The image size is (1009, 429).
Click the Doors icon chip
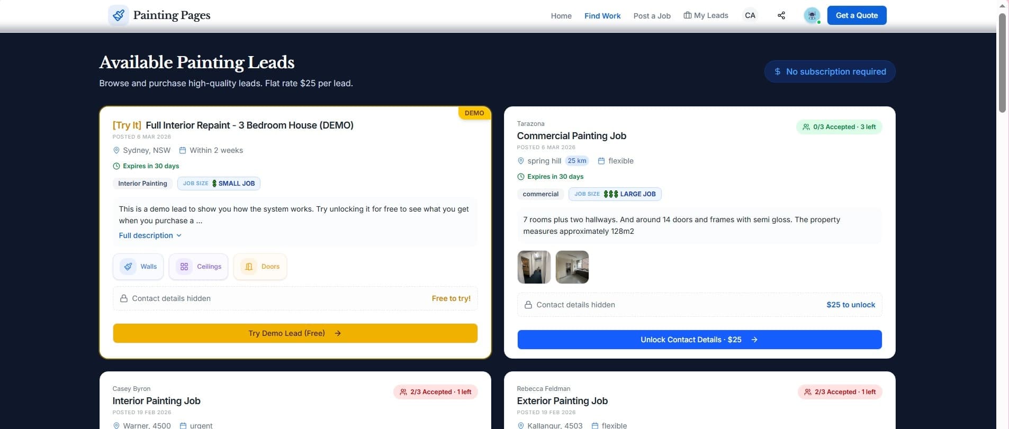(x=249, y=267)
